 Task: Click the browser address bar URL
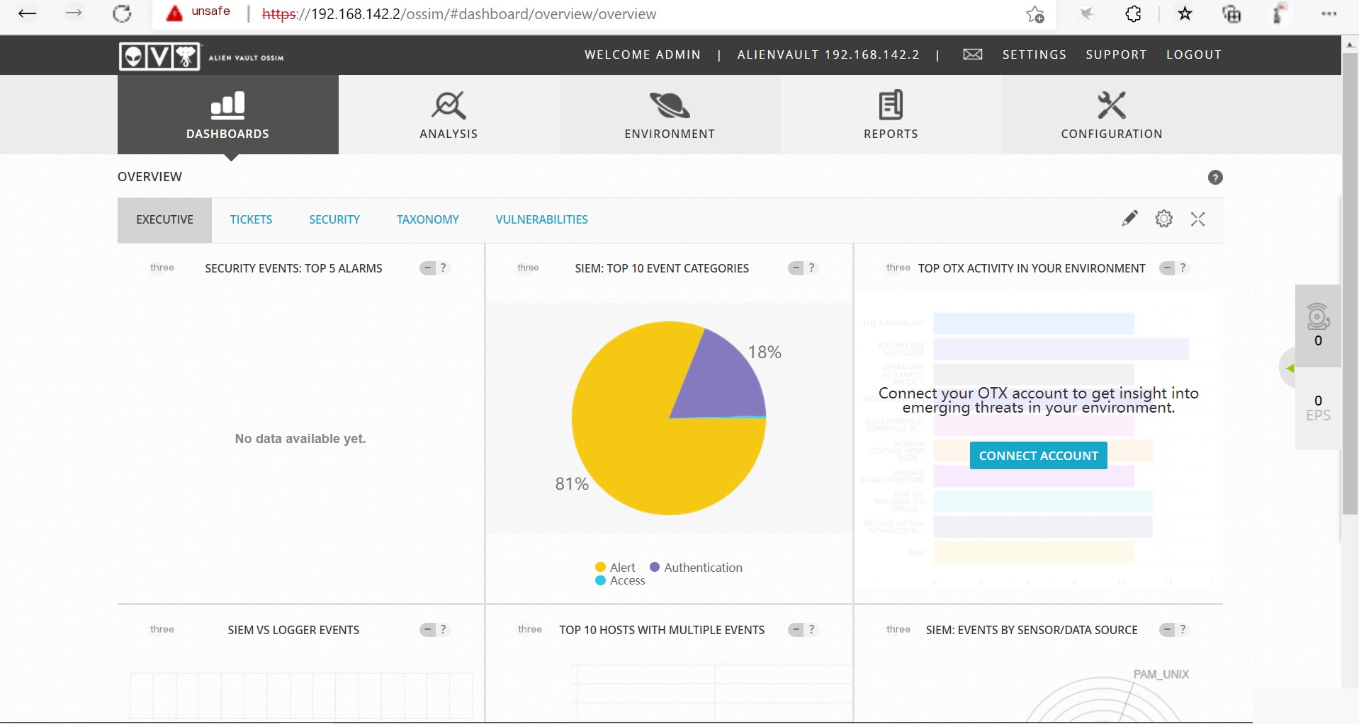click(459, 14)
